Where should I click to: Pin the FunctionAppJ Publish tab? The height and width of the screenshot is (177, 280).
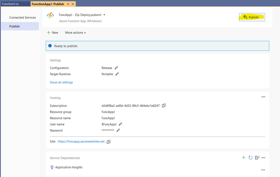tap(68, 4)
